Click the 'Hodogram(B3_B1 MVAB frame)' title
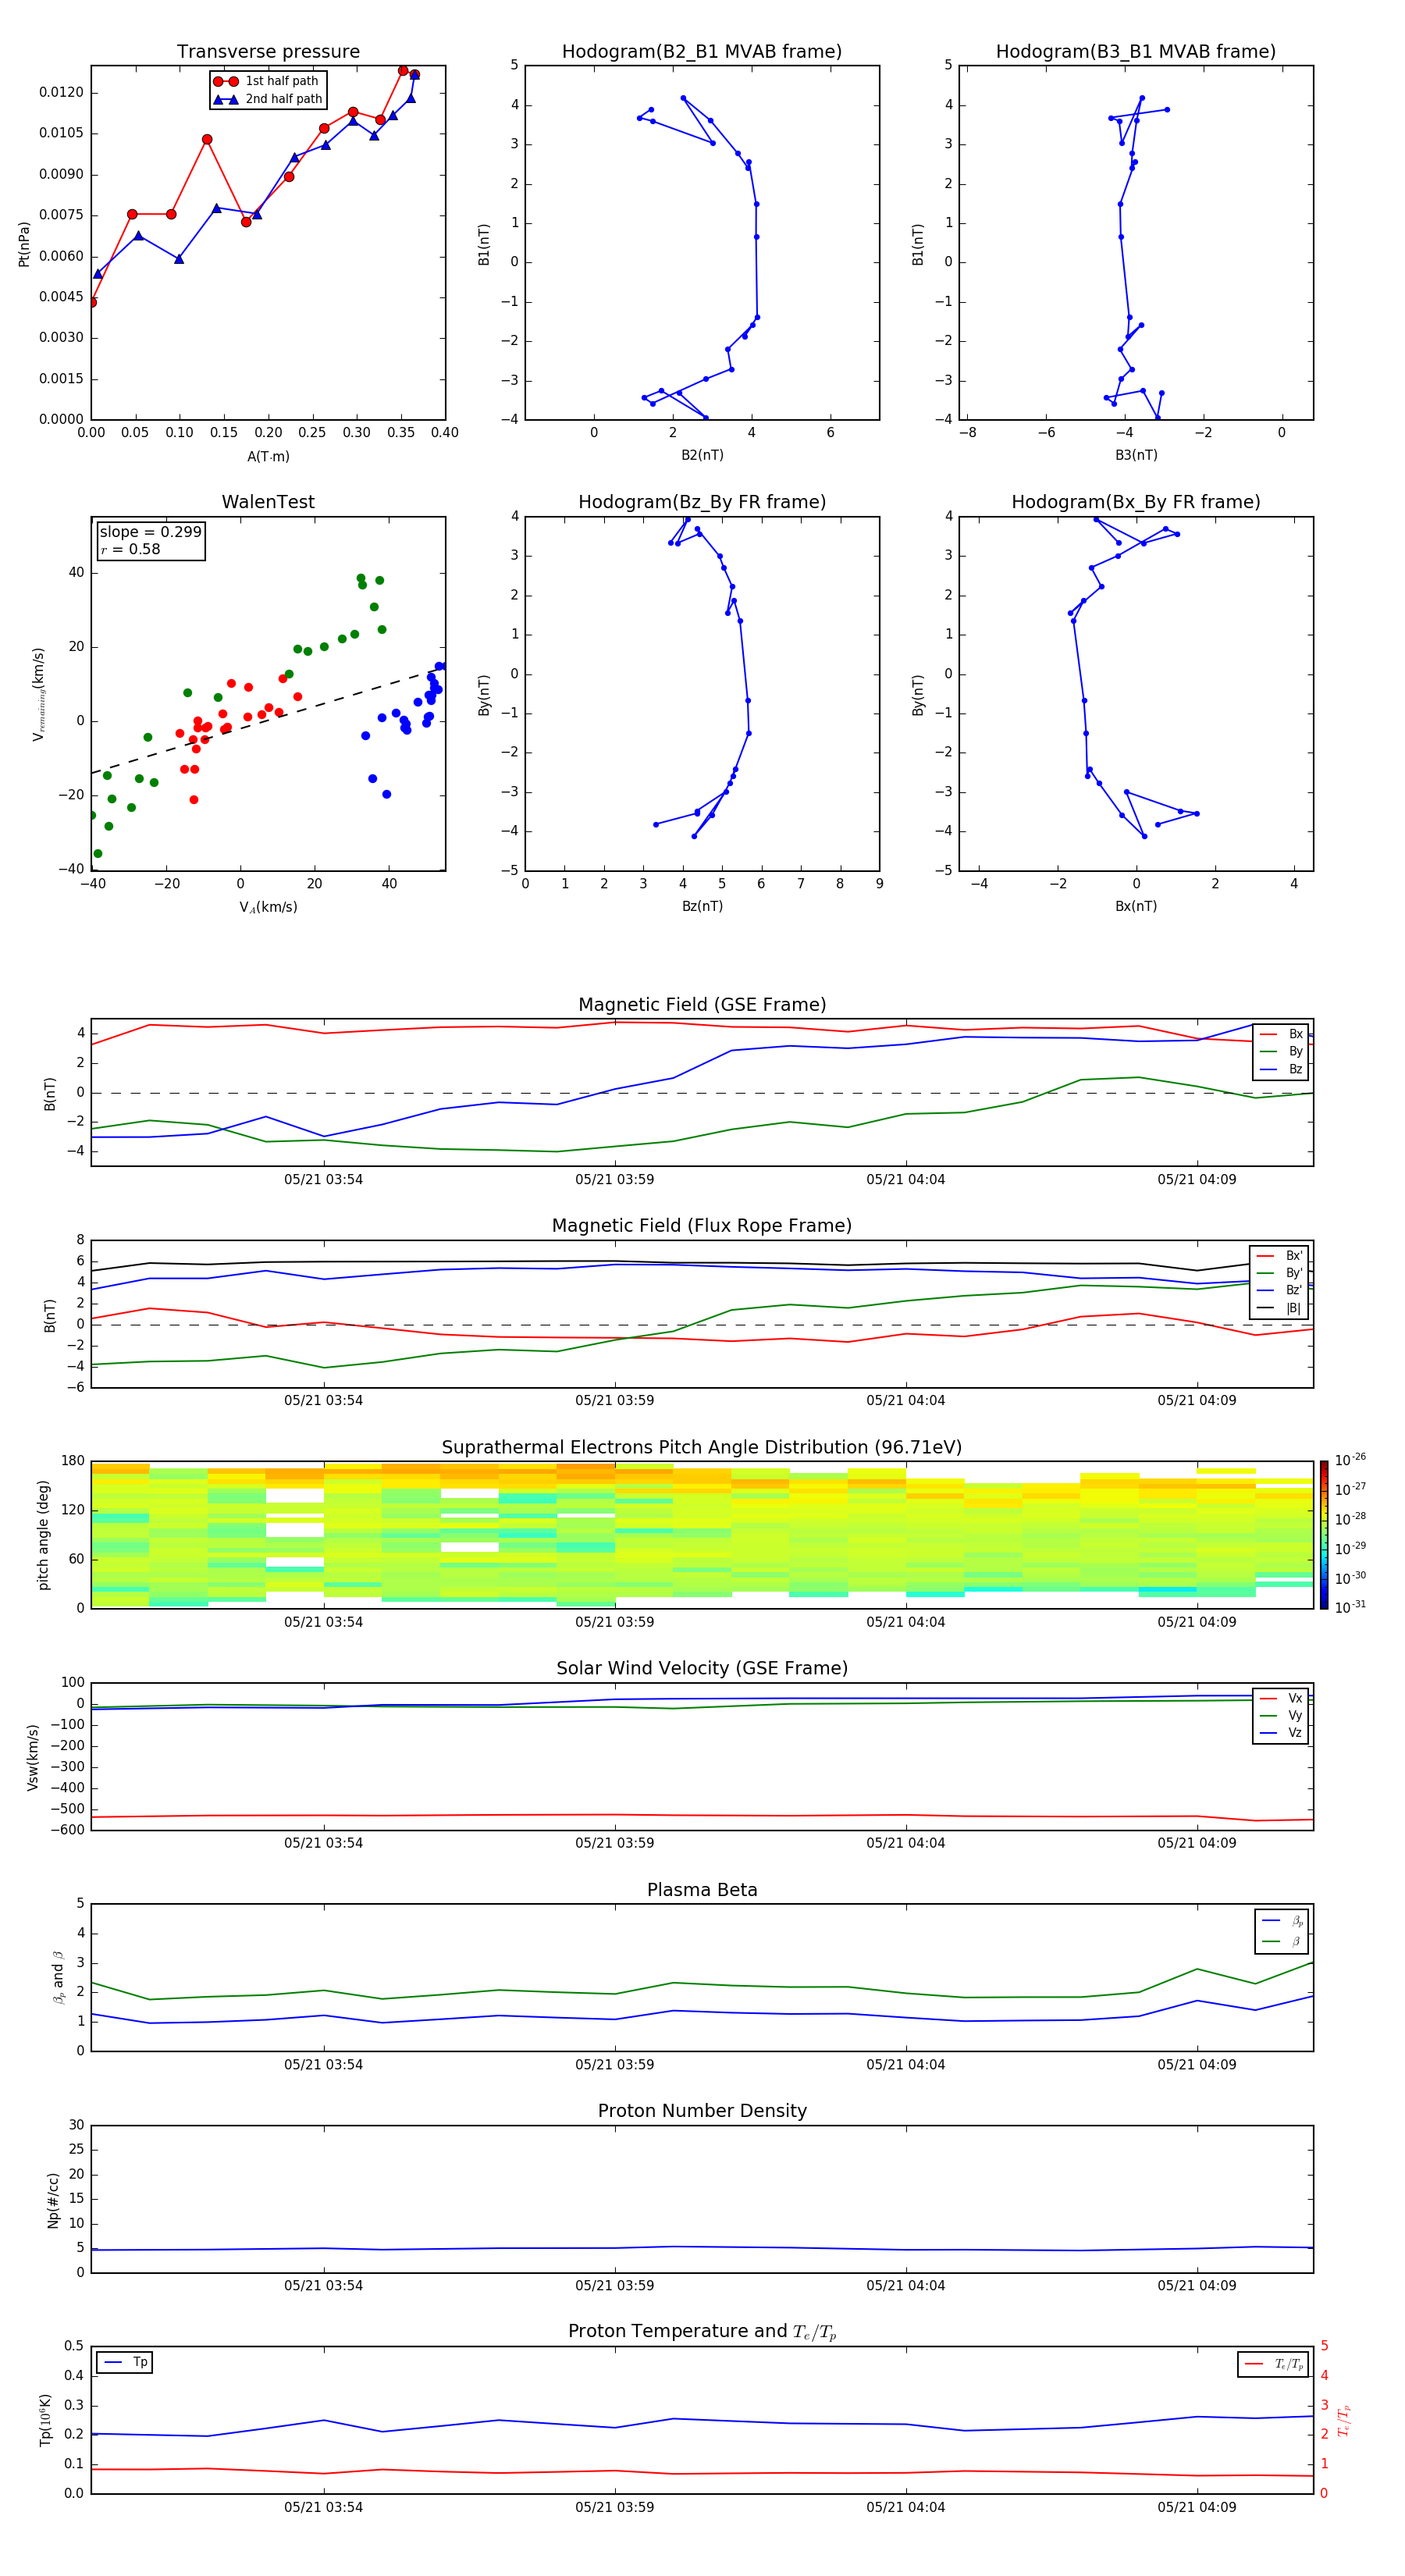The height and width of the screenshot is (2576, 1405). click(x=1136, y=51)
